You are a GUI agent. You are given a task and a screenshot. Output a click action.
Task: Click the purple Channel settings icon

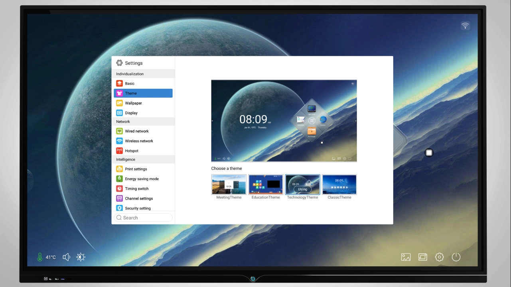pyautogui.click(x=119, y=199)
